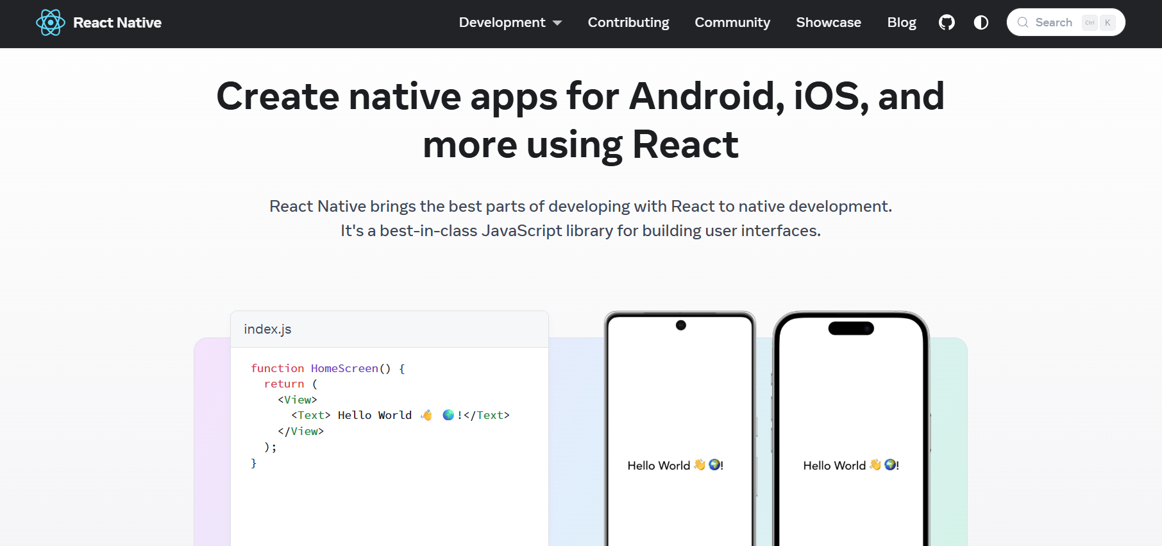This screenshot has width=1162, height=546.
Task: Click the Development dropdown arrow
Action: click(x=557, y=23)
